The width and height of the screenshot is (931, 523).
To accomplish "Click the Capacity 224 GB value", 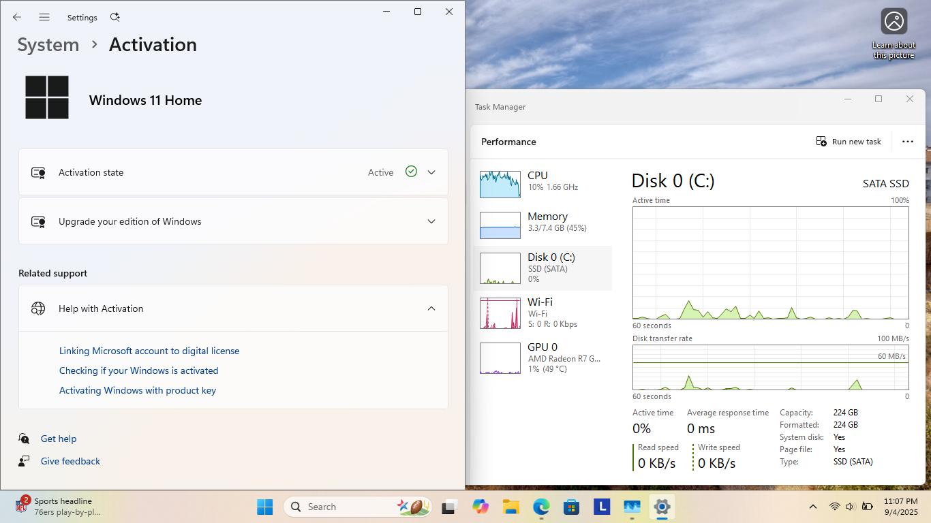I will (x=845, y=413).
